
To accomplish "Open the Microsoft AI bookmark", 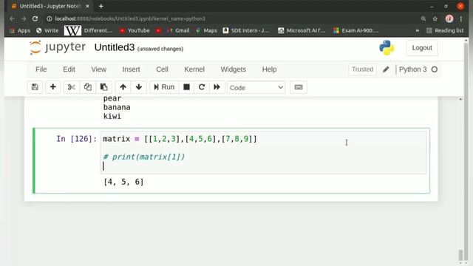I will coord(302,30).
